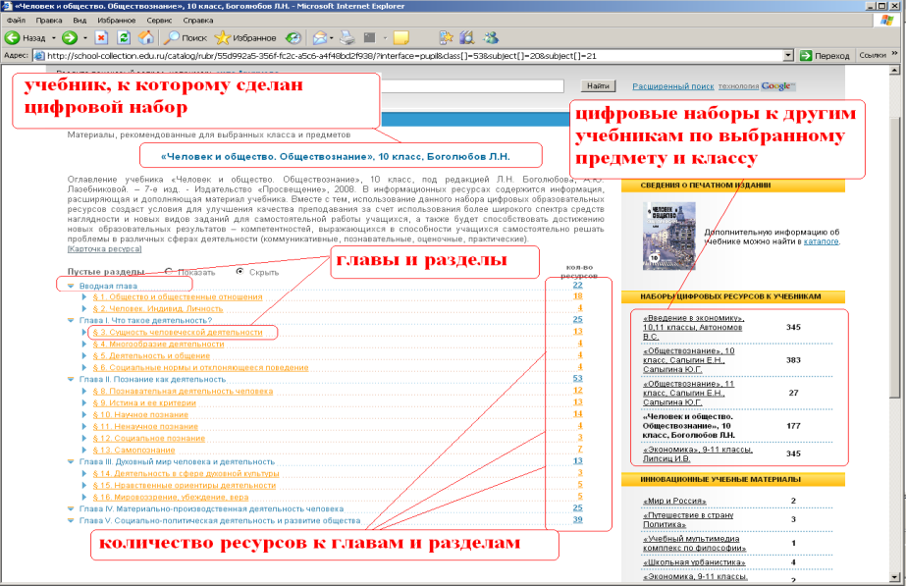The width and height of the screenshot is (906, 586).
Task: Open § 16 Мировоззрение, убеждение, вера link
Action: pyautogui.click(x=171, y=497)
